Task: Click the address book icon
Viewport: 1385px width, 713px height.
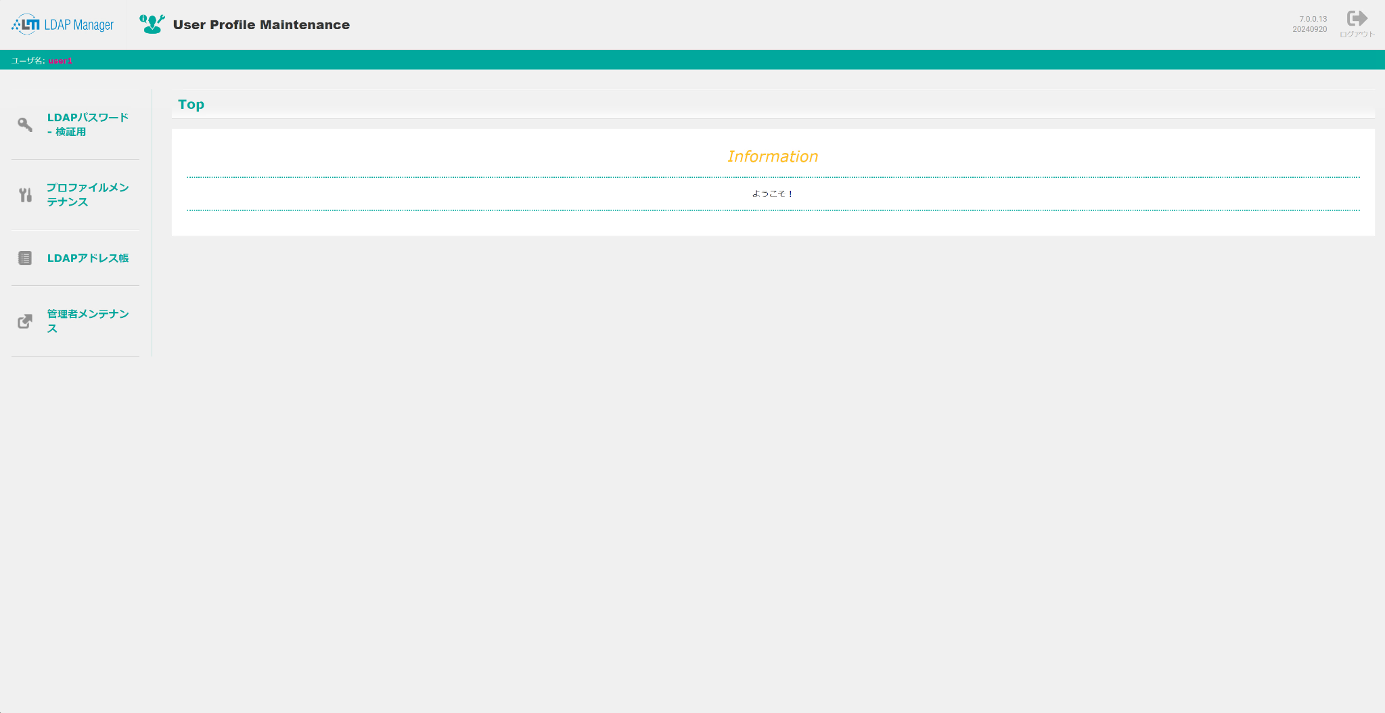Action: coord(25,258)
